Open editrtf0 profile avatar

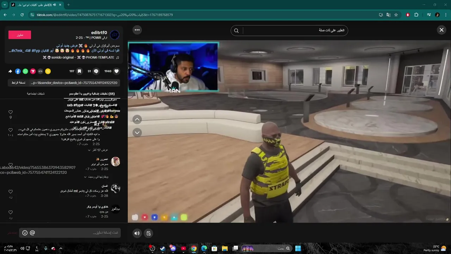[x=115, y=35]
